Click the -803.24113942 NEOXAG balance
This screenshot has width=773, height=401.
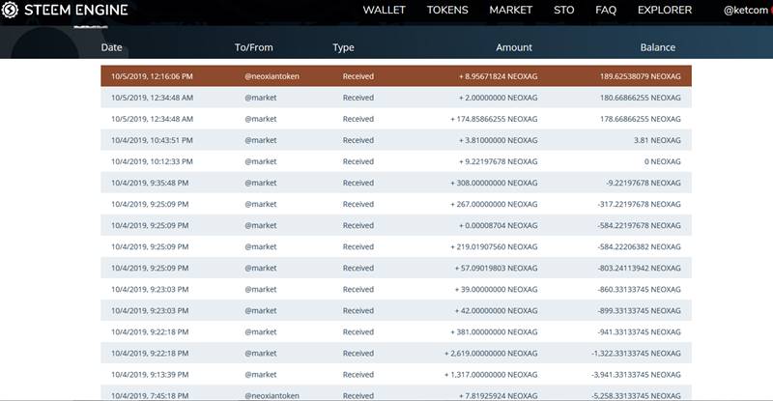[639, 268]
